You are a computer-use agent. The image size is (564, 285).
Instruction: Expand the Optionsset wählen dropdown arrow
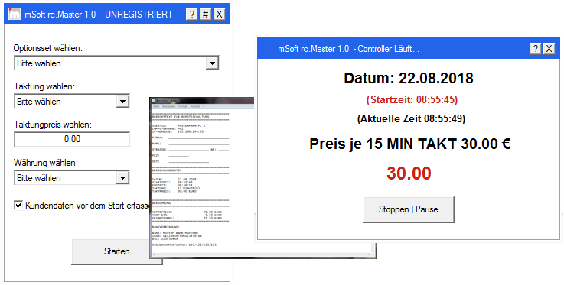coord(212,63)
